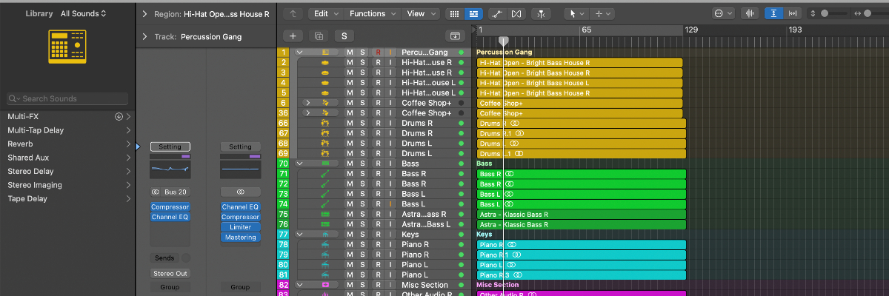Select the Astra - Klassic Bass R region on track 75
The height and width of the screenshot is (296, 889).
(x=580, y=214)
